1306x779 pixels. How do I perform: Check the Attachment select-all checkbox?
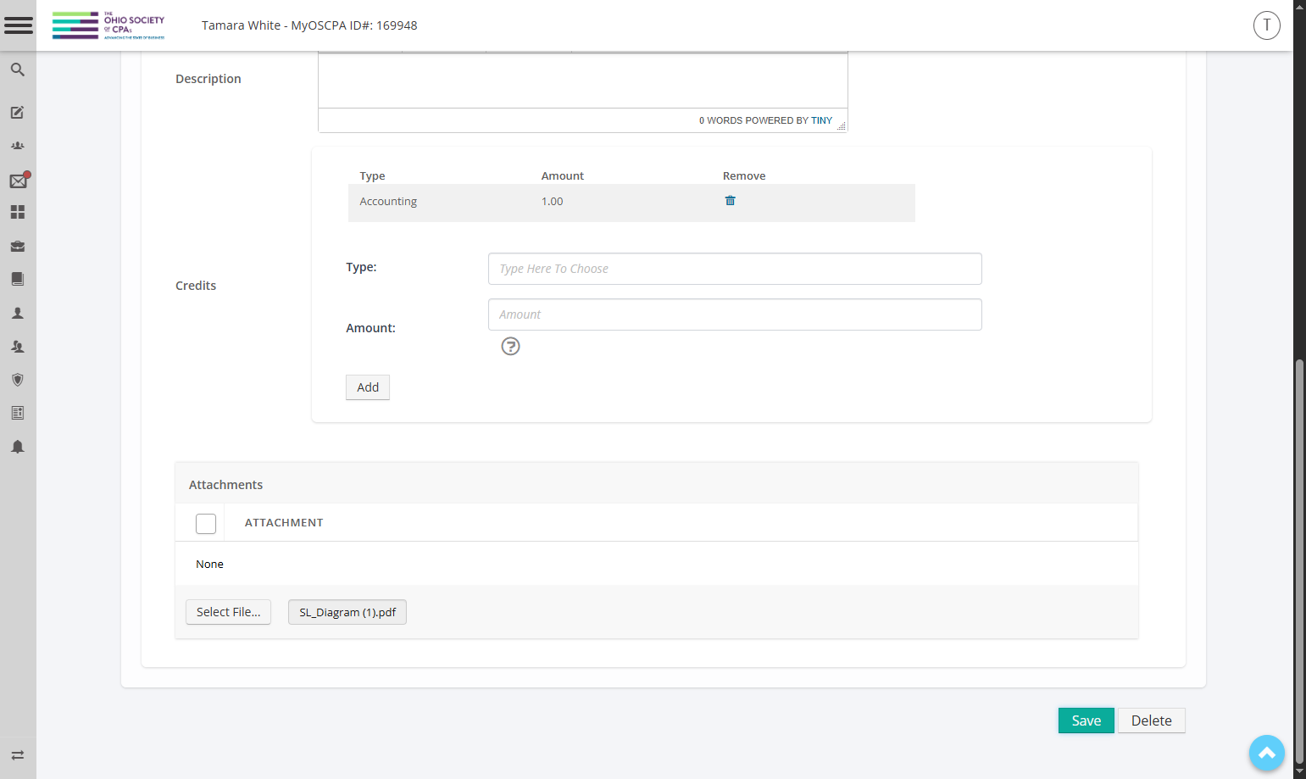click(x=206, y=524)
